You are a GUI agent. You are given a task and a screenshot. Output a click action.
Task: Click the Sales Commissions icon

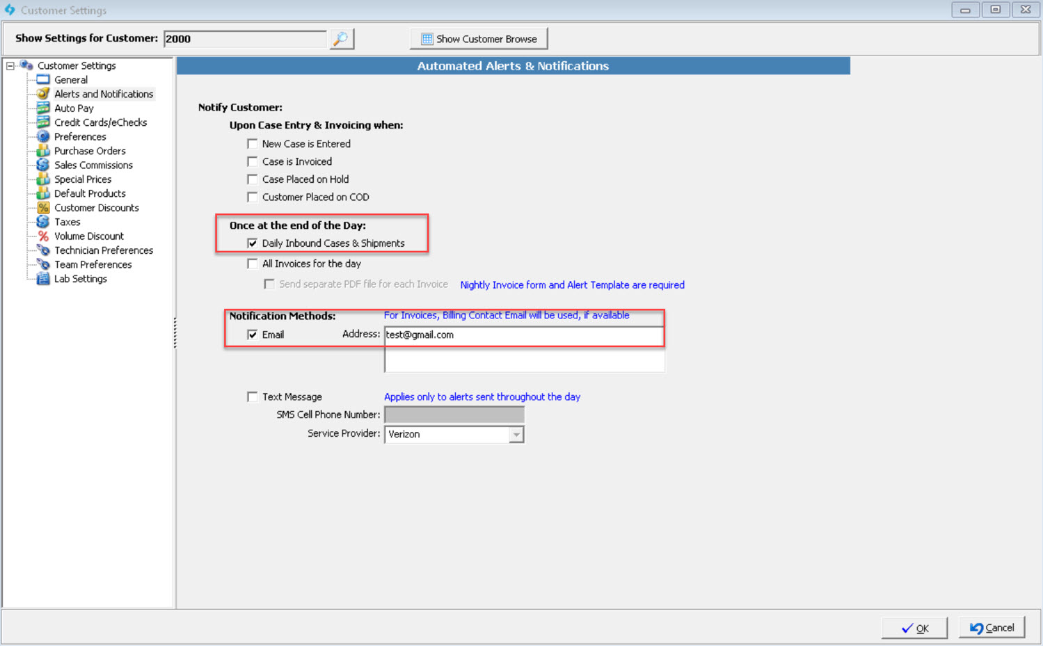[43, 165]
